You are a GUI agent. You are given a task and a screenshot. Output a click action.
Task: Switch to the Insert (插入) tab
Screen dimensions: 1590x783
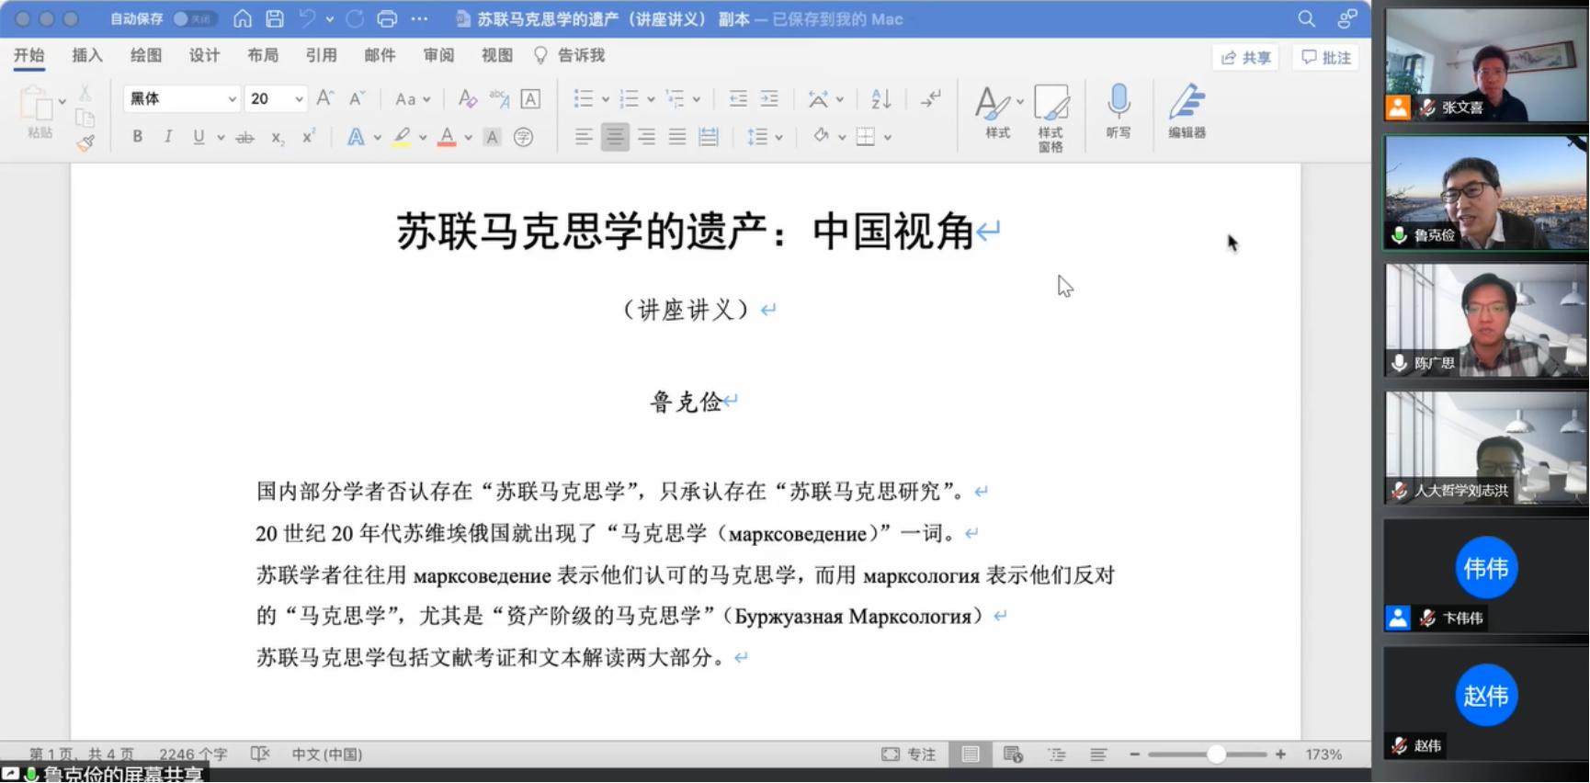[x=87, y=55]
